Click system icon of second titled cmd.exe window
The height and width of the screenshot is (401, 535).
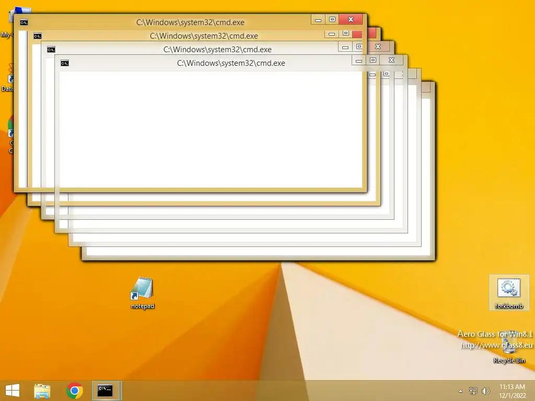(38, 36)
